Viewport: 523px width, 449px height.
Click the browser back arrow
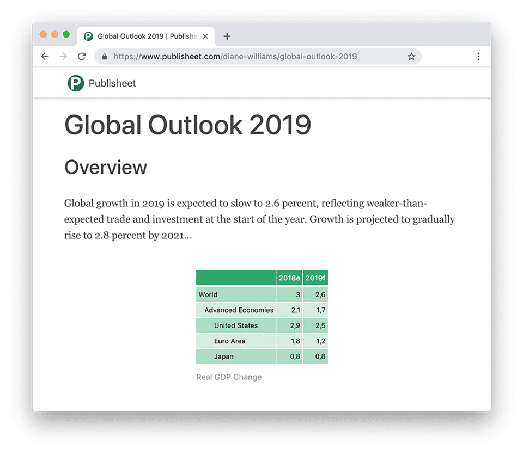pos(45,56)
